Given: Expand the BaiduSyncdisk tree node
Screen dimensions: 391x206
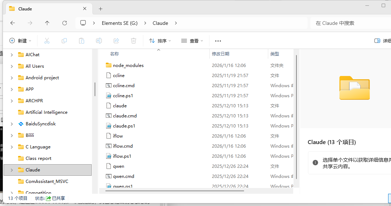Looking at the screenshot, I should click(12, 124).
